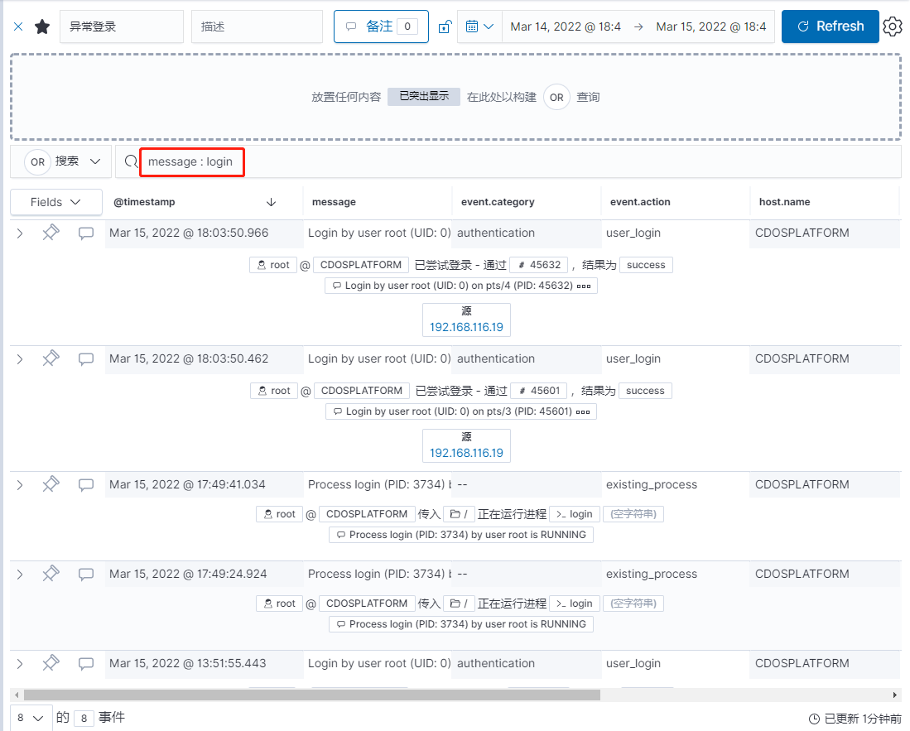The width and height of the screenshot is (910, 731).
Task: Add note to 18:03:50.462 event
Action: pos(86,359)
